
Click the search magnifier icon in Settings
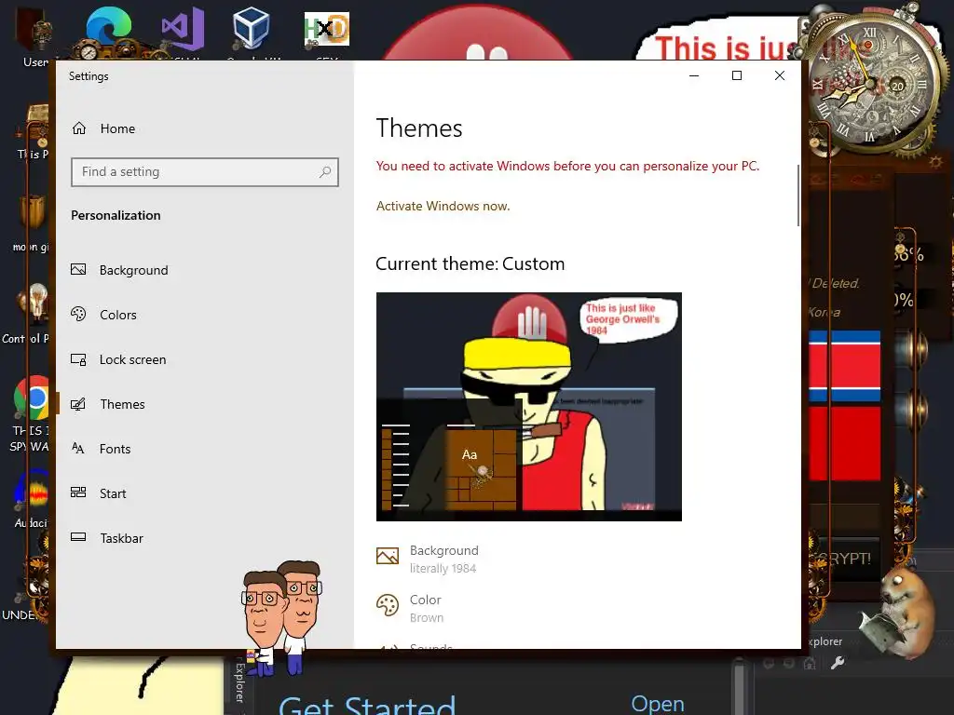click(x=325, y=172)
